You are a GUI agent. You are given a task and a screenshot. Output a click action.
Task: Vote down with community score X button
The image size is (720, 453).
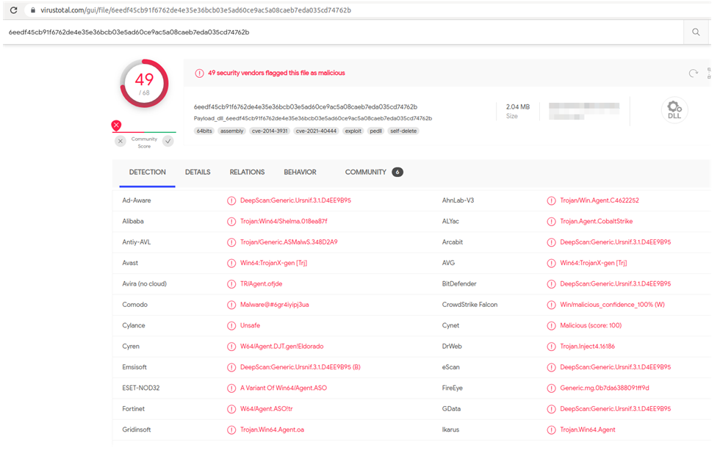tap(120, 142)
